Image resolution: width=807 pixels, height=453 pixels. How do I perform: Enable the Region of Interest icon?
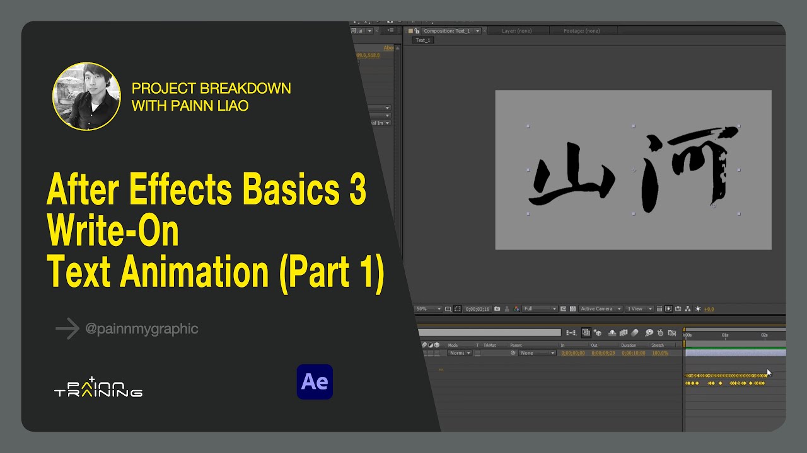[x=563, y=309]
